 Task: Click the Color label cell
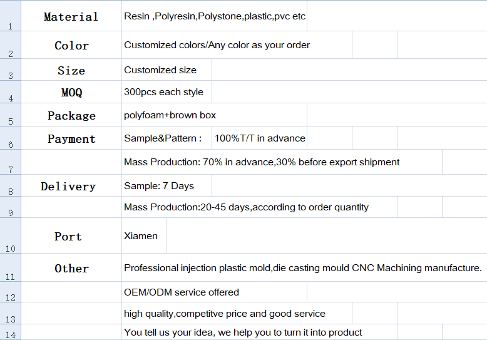pos(71,44)
